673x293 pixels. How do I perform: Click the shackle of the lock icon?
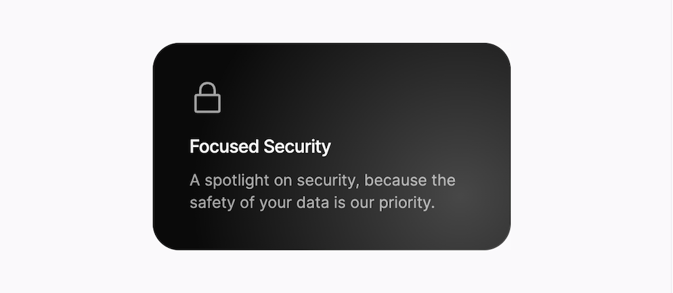[x=208, y=88]
